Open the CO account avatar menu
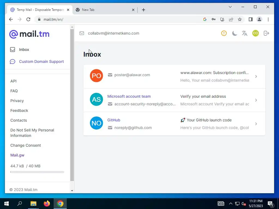279x209 pixels. coord(256,33)
